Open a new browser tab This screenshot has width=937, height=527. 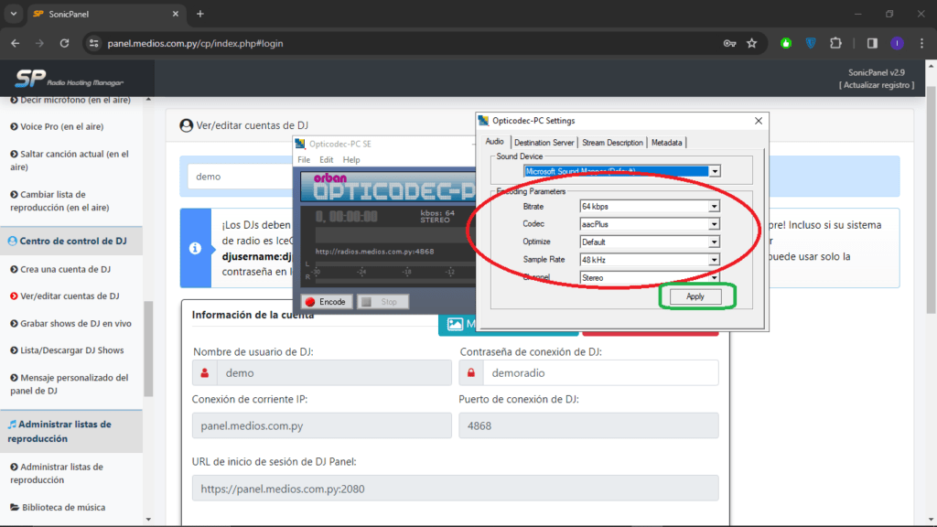click(x=200, y=14)
